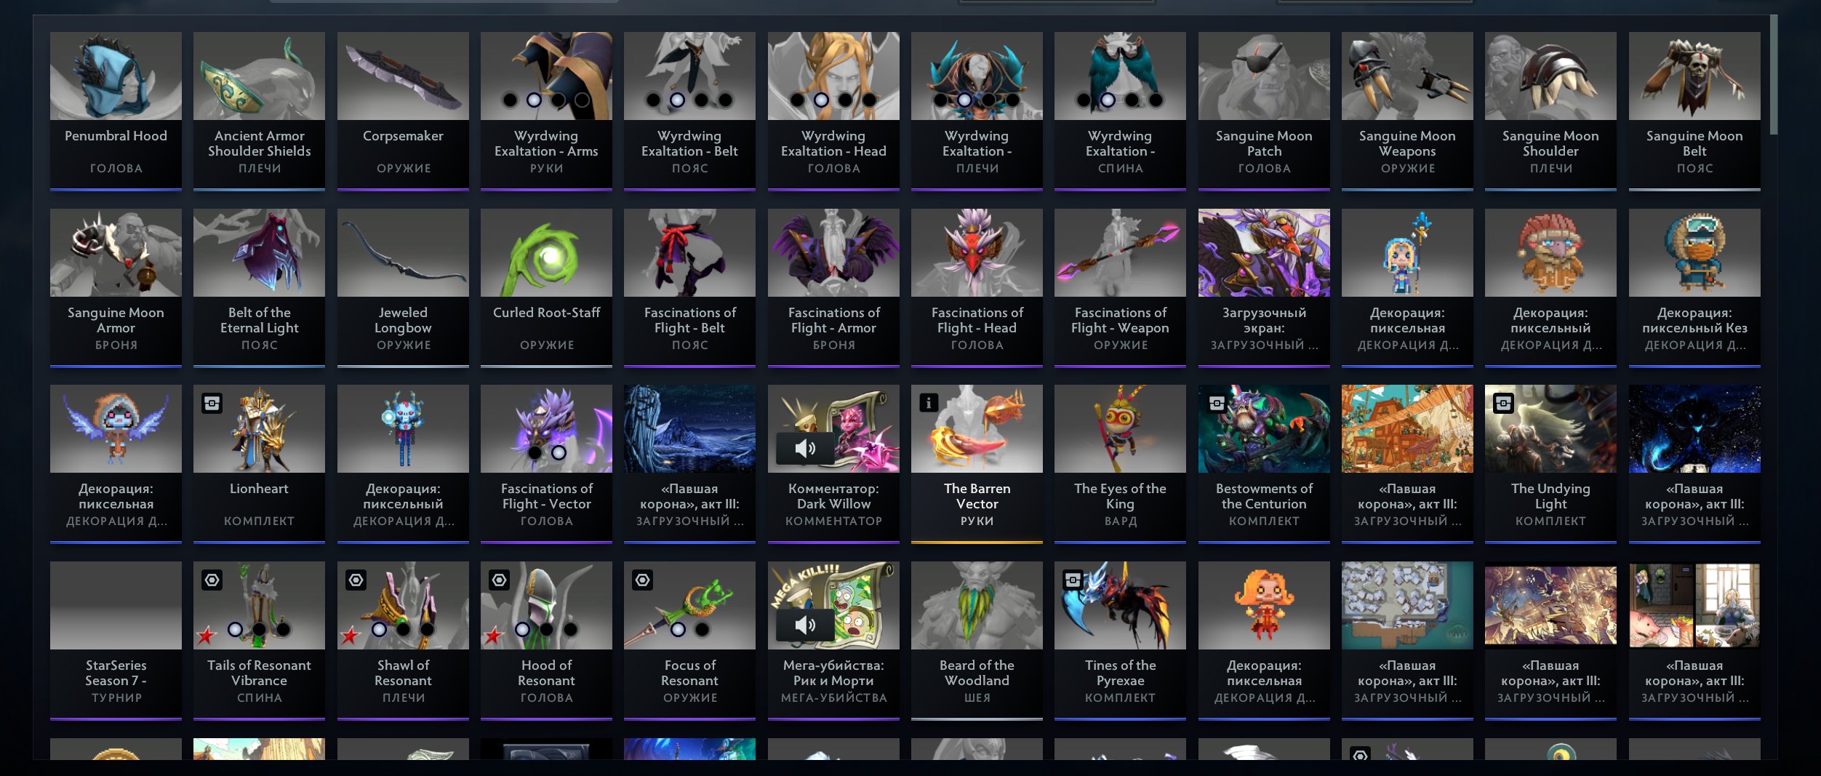1821x776 pixels.
Task: Click the bundle icon on Lionheart set
Action: pyautogui.click(x=212, y=403)
